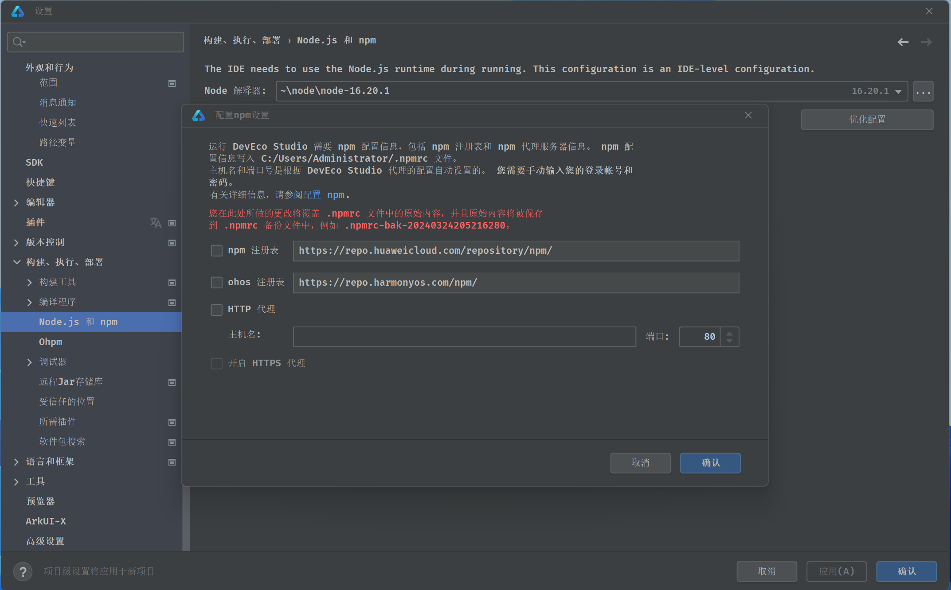Open the 配置 npm documentation link

click(324, 195)
